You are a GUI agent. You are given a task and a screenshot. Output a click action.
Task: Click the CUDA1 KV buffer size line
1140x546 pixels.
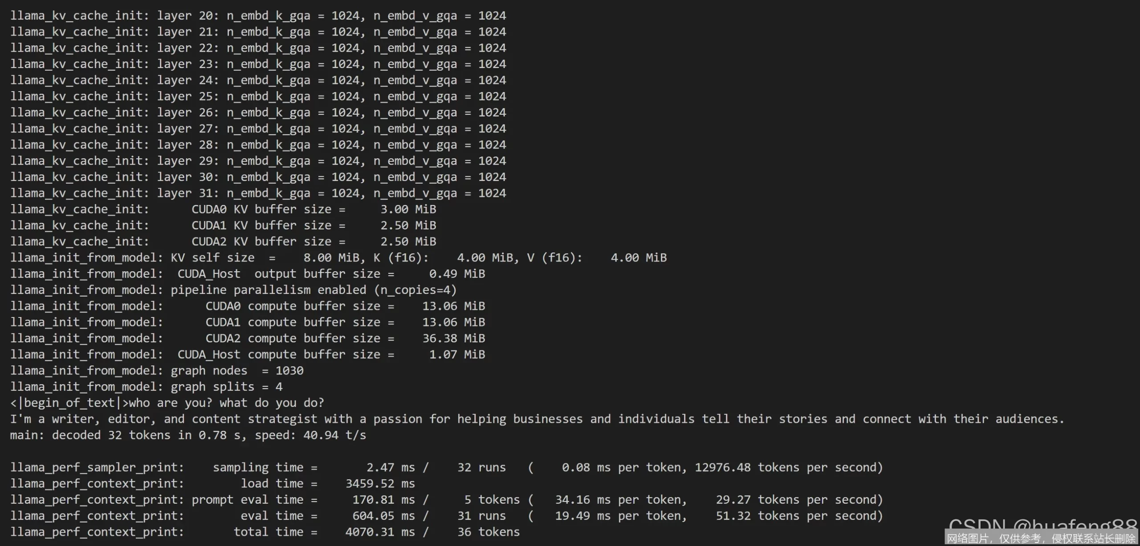coord(223,225)
